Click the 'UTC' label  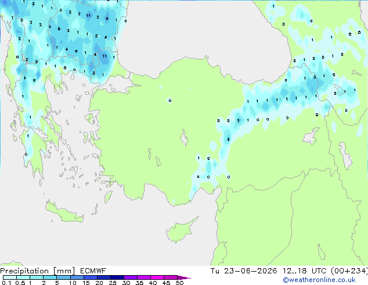click(319, 271)
